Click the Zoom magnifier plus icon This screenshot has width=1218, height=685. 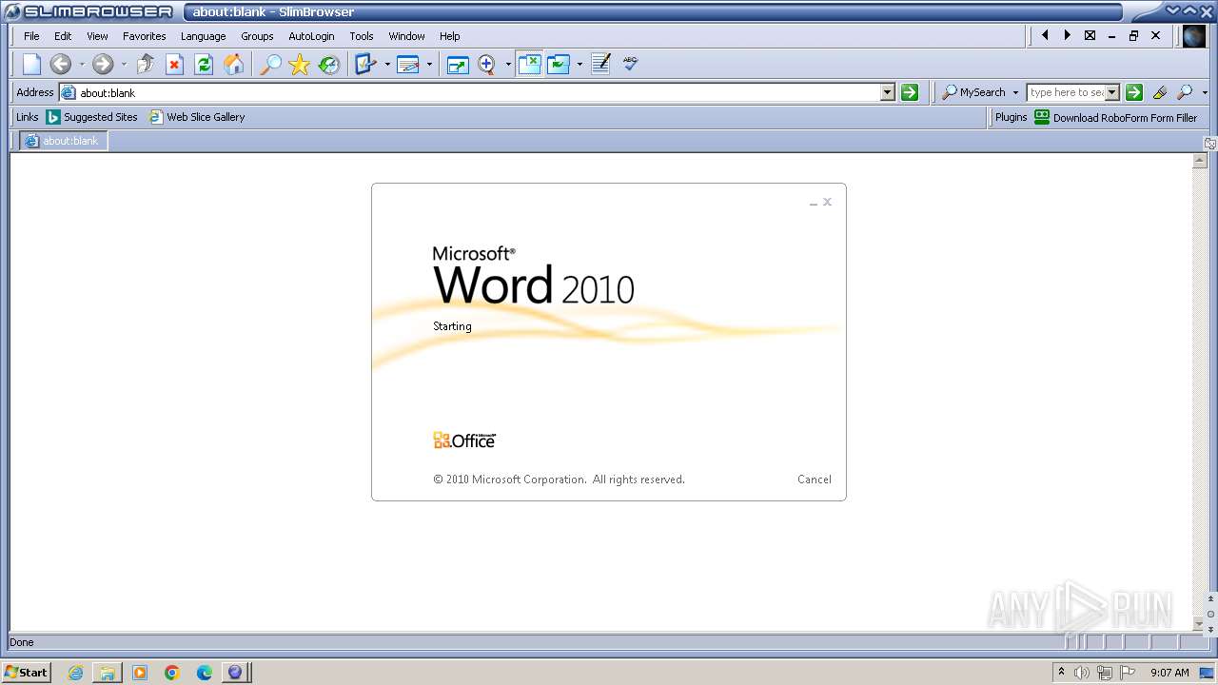tap(486, 64)
